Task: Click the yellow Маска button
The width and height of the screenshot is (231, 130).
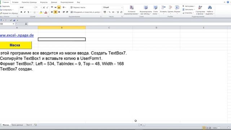Action: 16,45
